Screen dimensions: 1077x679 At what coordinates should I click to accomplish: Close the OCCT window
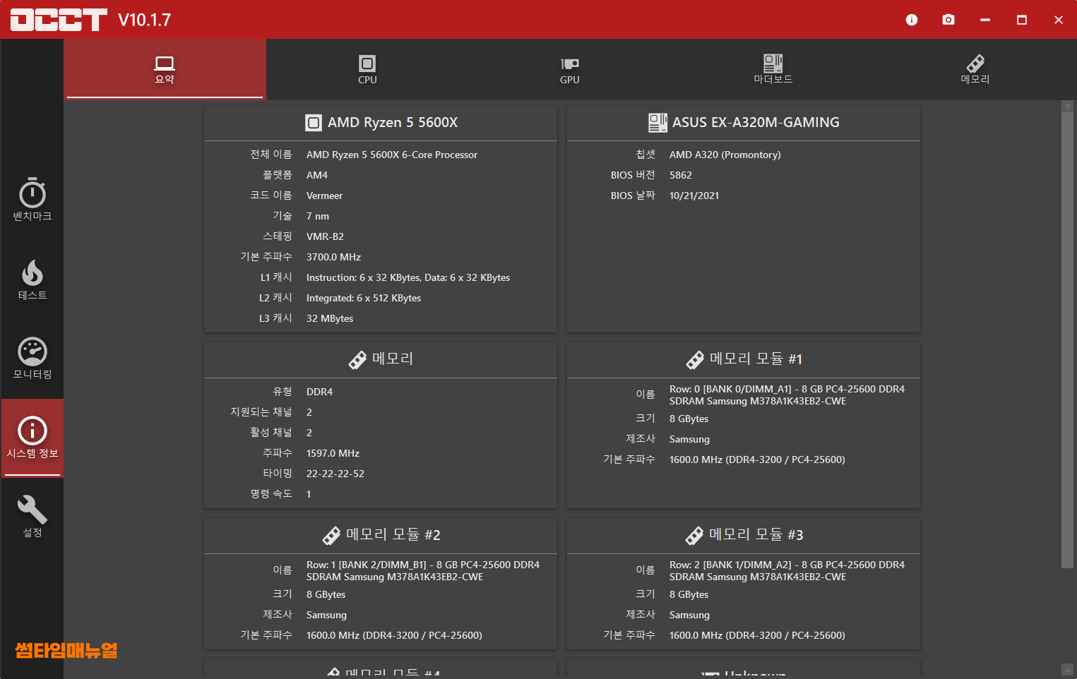point(1059,20)
